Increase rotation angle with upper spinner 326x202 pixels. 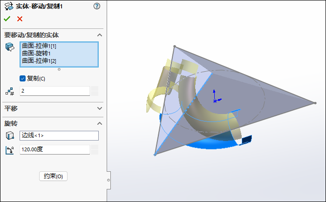pyautogui.click(x=95, y=147)
